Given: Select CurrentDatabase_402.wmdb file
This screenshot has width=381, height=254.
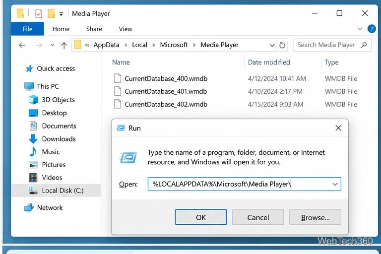Looking at the screenshot, I should (x=166, y=104).
